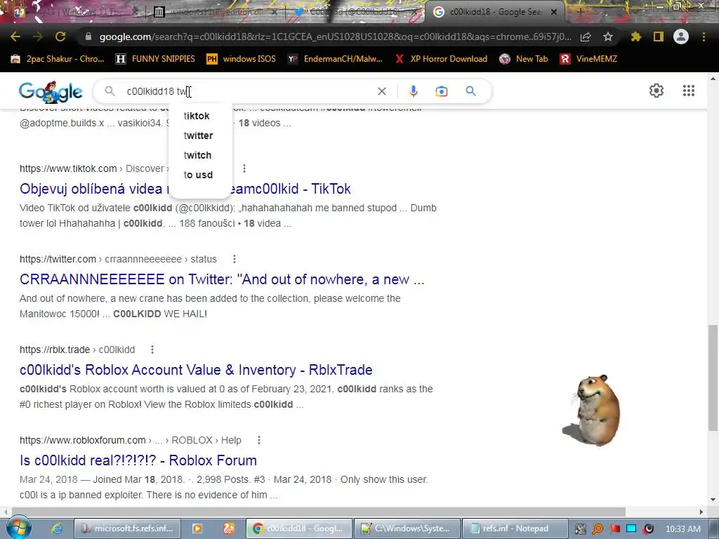Open Google quick settings gear
719x539 pixels.
[657, 91]
